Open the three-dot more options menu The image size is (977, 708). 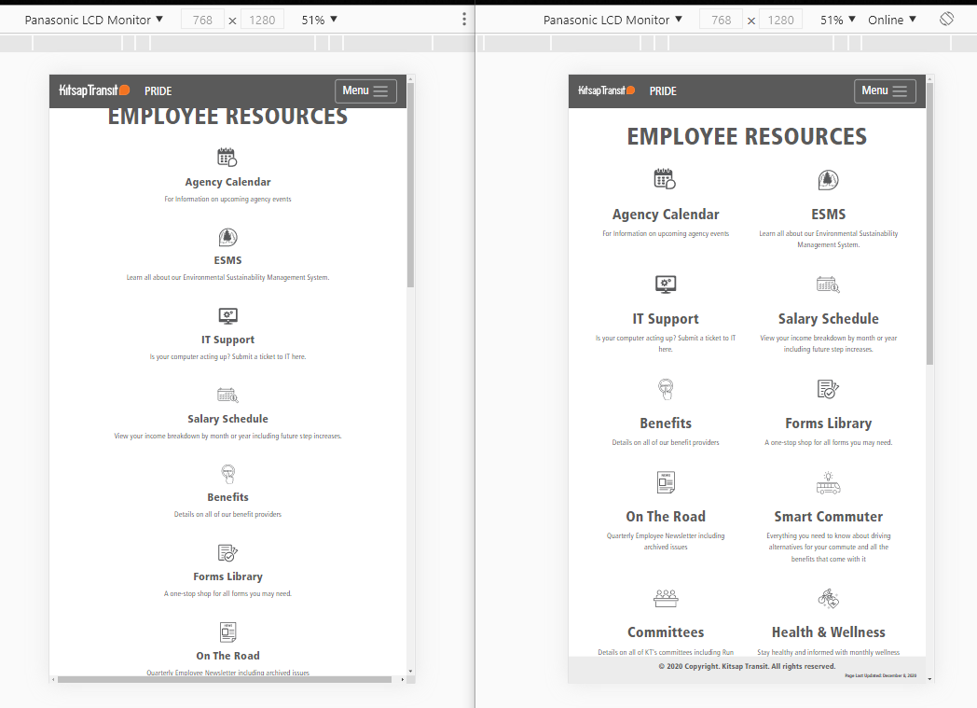point(464,19)
